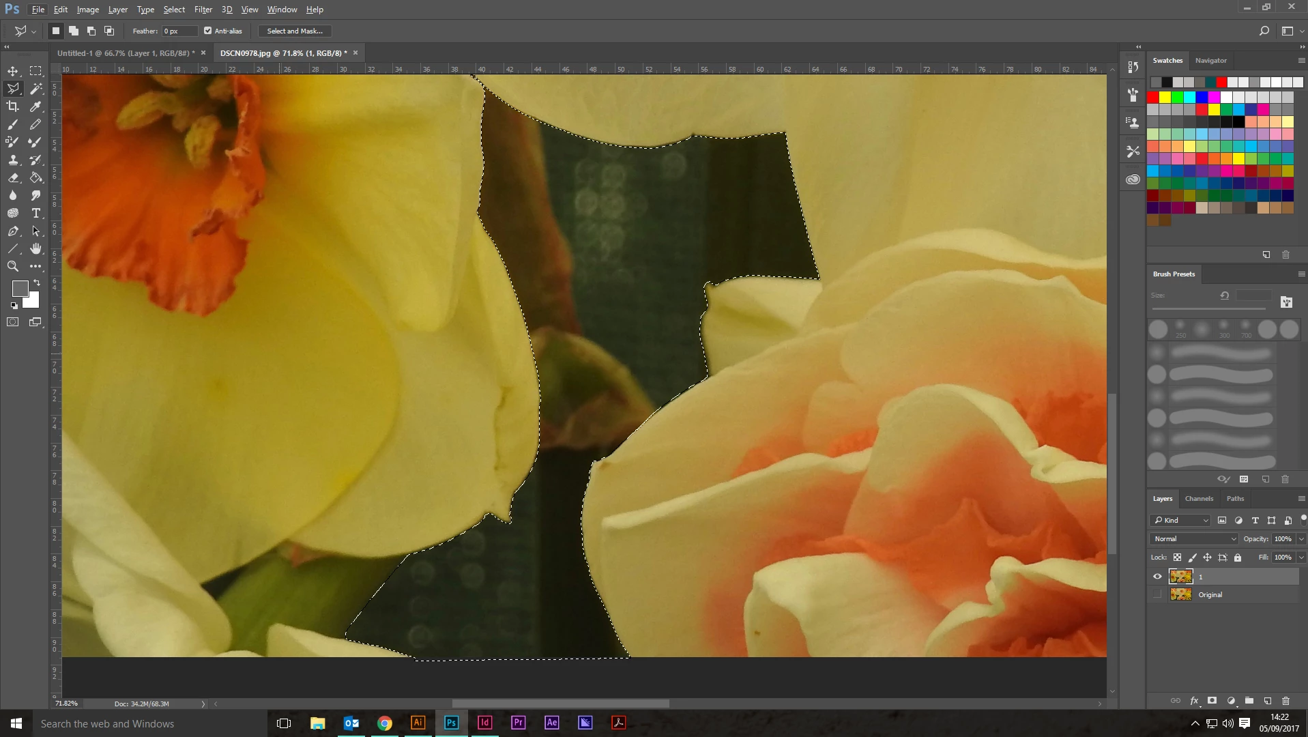Select the Move tool
Viewport: 1308px width, 737px height.
tap(13, 71)
